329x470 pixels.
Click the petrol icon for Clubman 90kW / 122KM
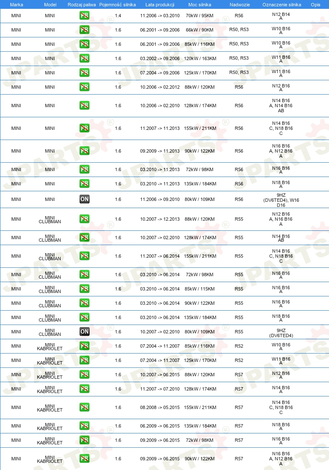point(84,303)
